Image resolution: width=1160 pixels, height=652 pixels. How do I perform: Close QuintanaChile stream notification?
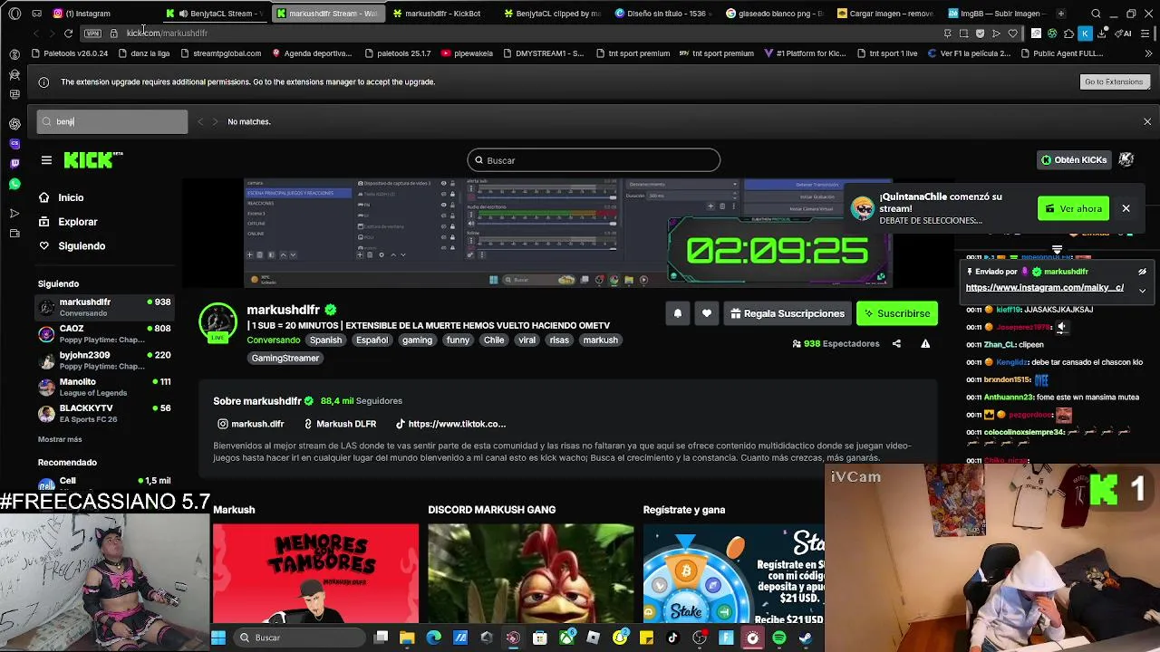1126,208
